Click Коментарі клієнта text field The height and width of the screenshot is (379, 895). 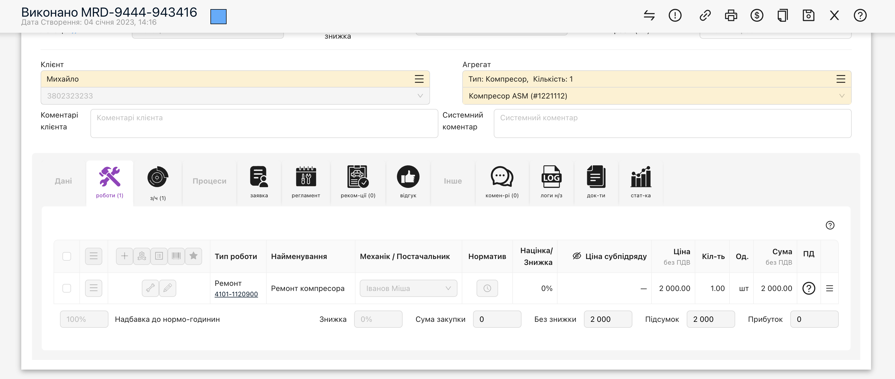(264, 123)
